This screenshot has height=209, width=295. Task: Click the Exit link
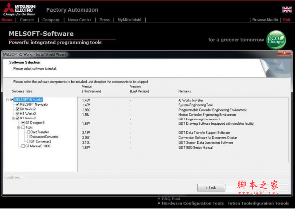click(287, 20)
